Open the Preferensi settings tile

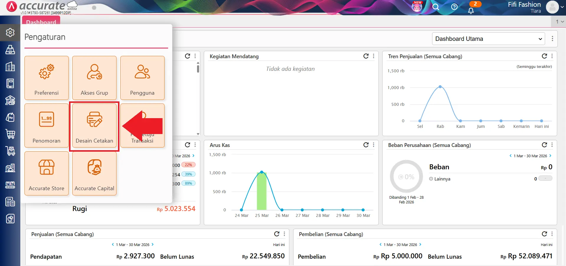click(x=47, y=78)
